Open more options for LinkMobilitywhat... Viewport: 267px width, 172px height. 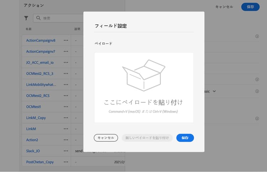[66, 85]
